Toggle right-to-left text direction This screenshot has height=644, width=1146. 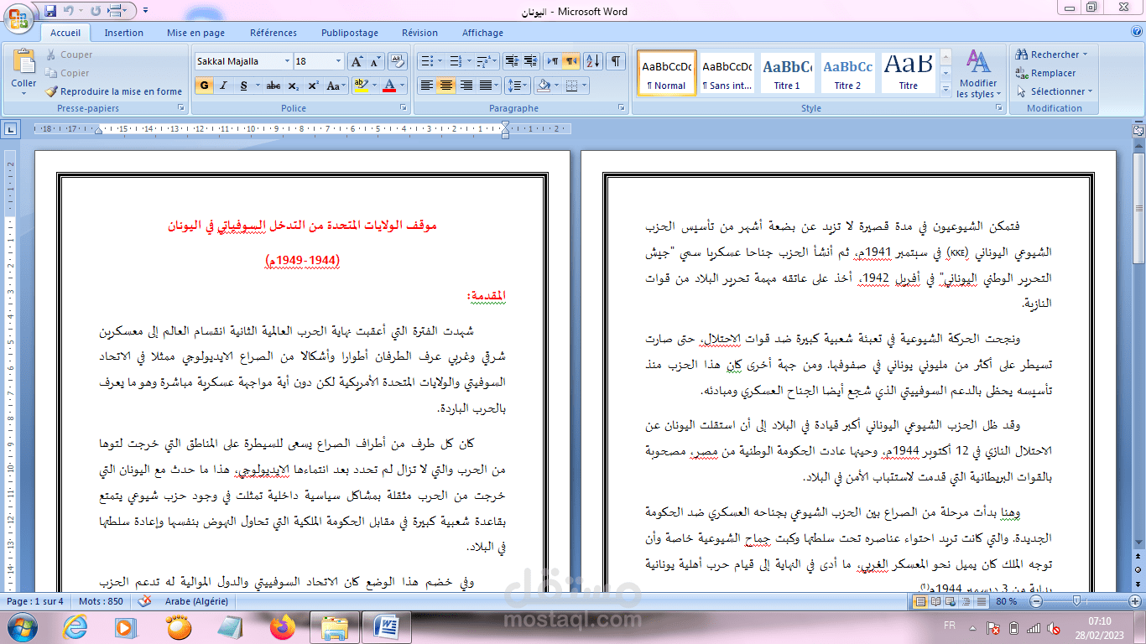pyautogui.click(x=571, y=61)
